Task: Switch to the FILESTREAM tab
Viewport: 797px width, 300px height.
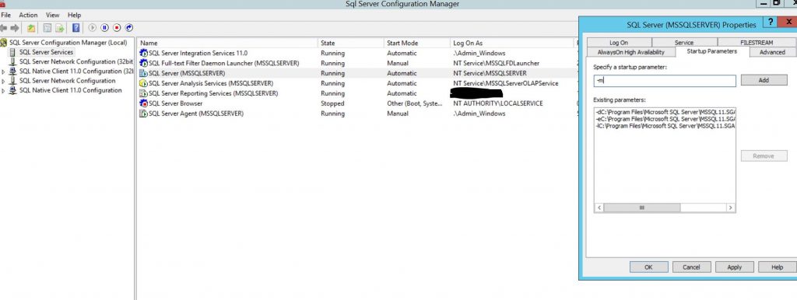Action: [x=757, y=43]
